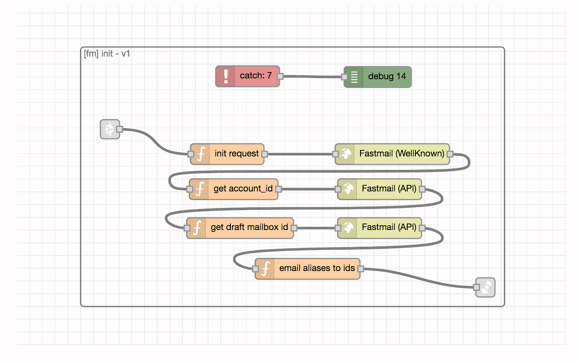Click globe icon on Fastmail (WellKnown) node

click(x=345, y=154)
